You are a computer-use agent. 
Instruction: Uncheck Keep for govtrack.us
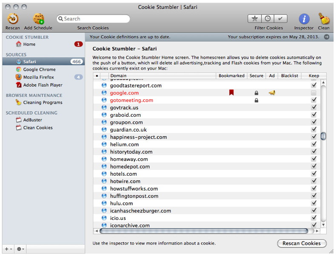pos(314,107)
